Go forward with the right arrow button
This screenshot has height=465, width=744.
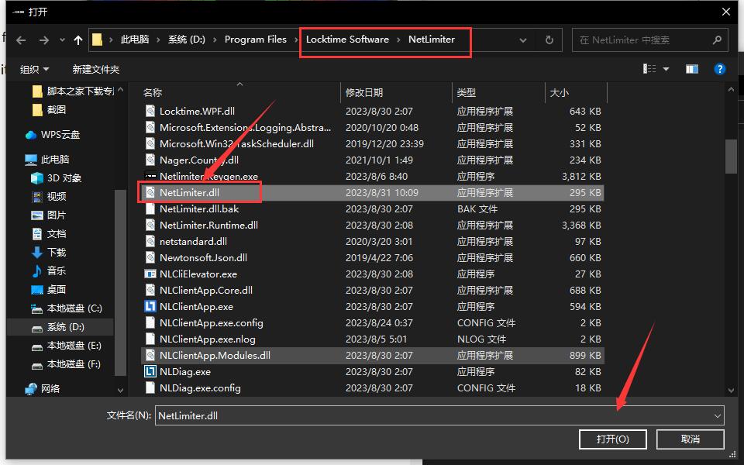pyautogui.click(x=43, y=40)
